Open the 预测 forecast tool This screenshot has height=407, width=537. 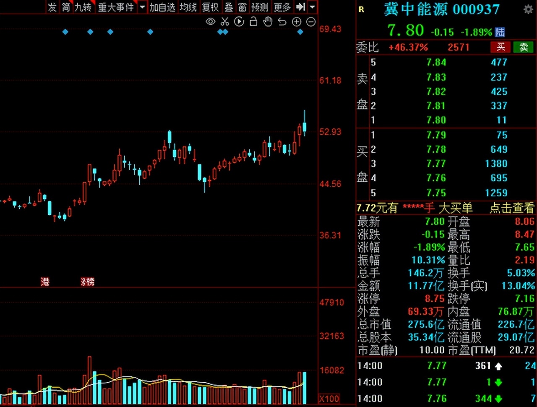coord(260,7)
